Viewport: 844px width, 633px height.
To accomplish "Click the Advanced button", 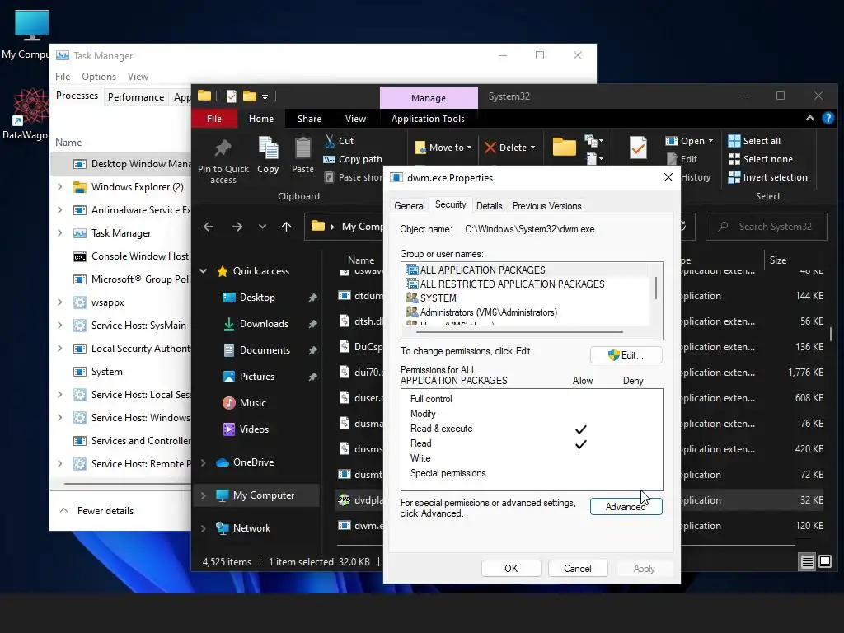I will pos(626,507).
